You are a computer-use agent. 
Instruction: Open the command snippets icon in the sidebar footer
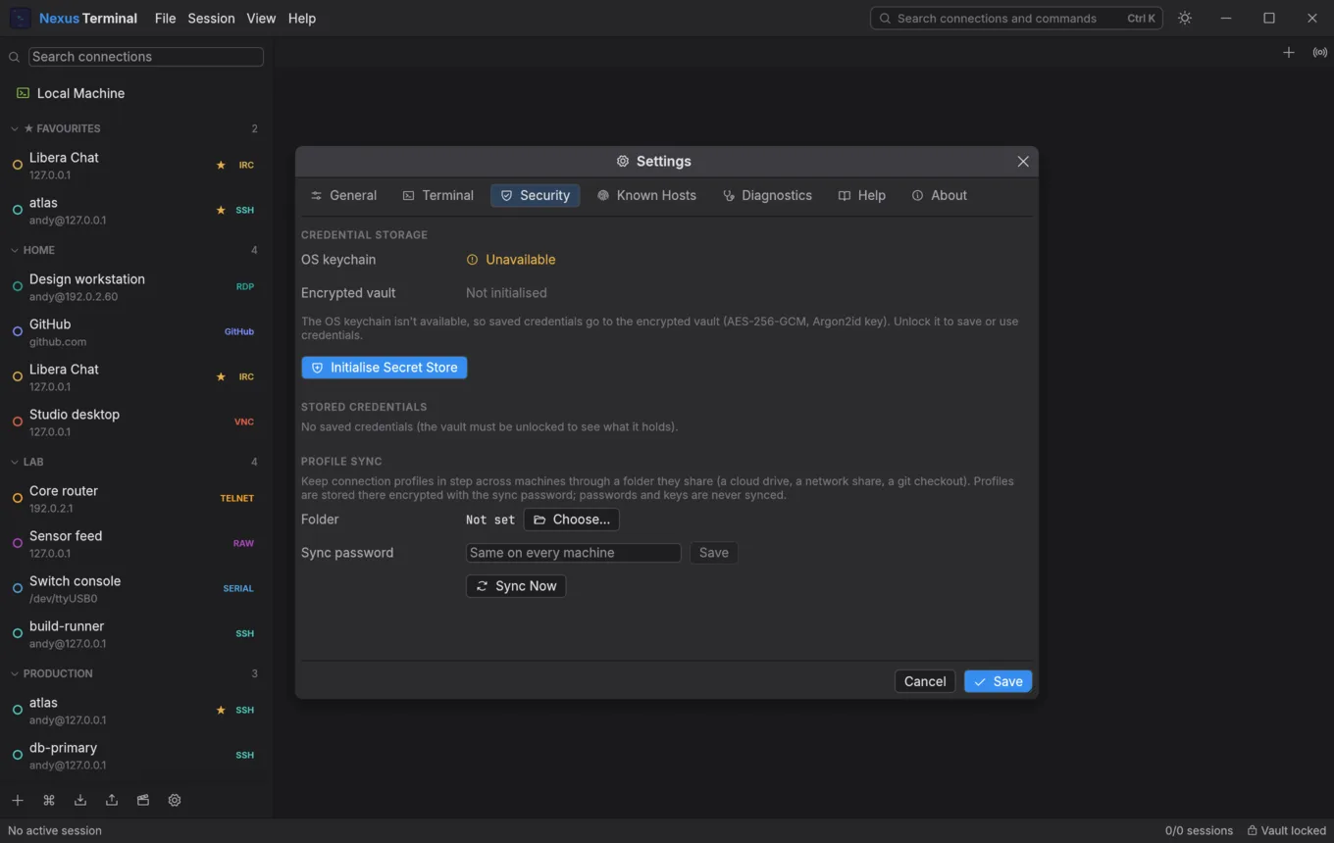49,800
